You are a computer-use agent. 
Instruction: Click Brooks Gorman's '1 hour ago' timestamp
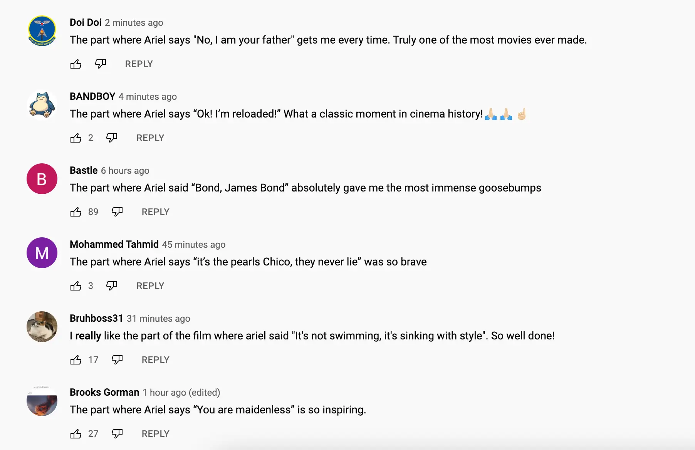click(164, 393)
